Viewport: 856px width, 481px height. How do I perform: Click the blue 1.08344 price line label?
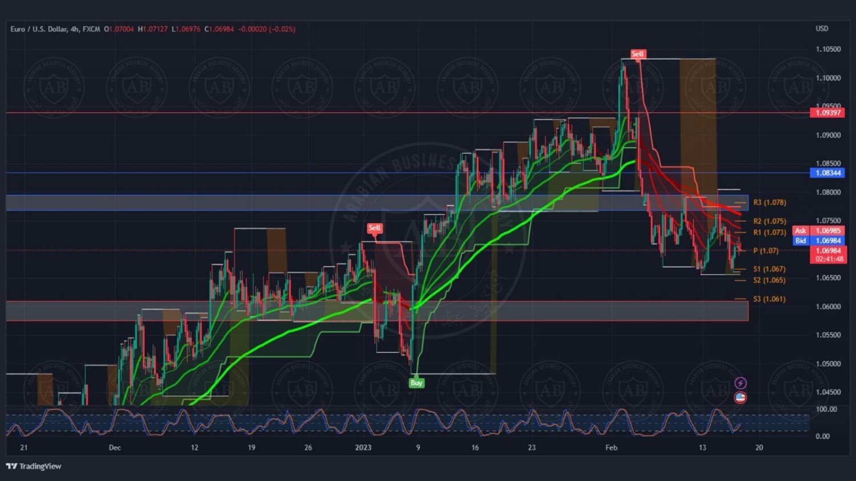pos(827,173)
